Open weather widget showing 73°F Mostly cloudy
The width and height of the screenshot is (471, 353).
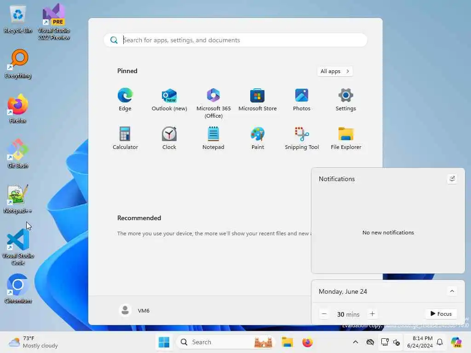pyautogui.click(x=33, y=342)
